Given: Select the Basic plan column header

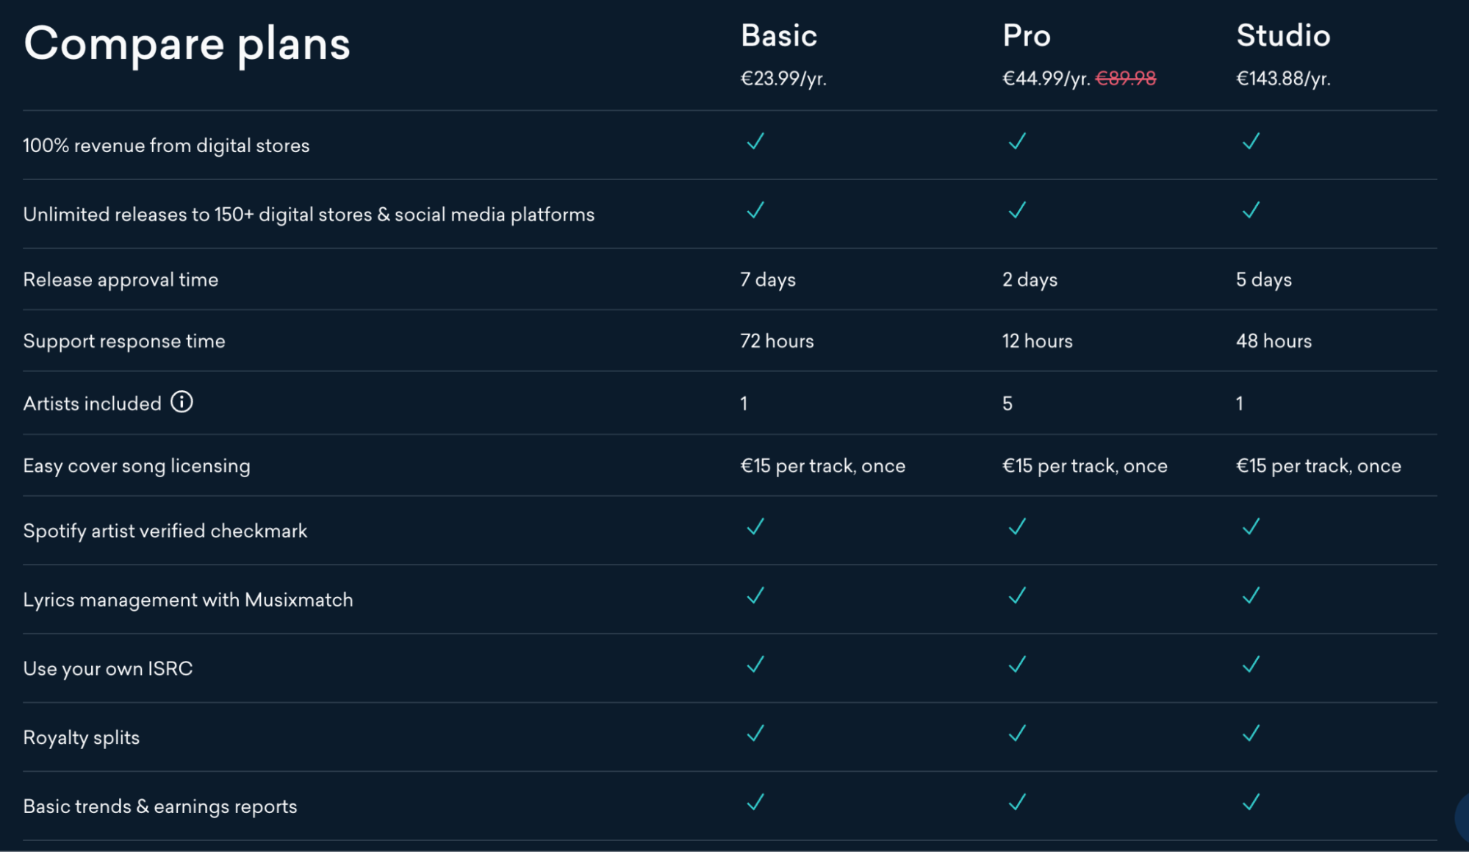Looking at the screenshot, I should tap(780, 35).
